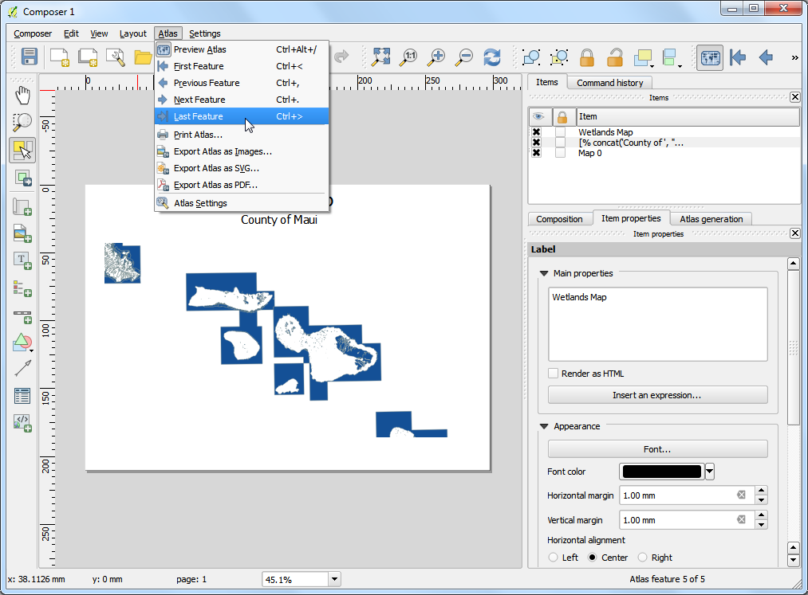Image resolution: width=808 pixels, height=595 pixels.
Task: Select the Add new label tool
Action: [x=22, y=260]
